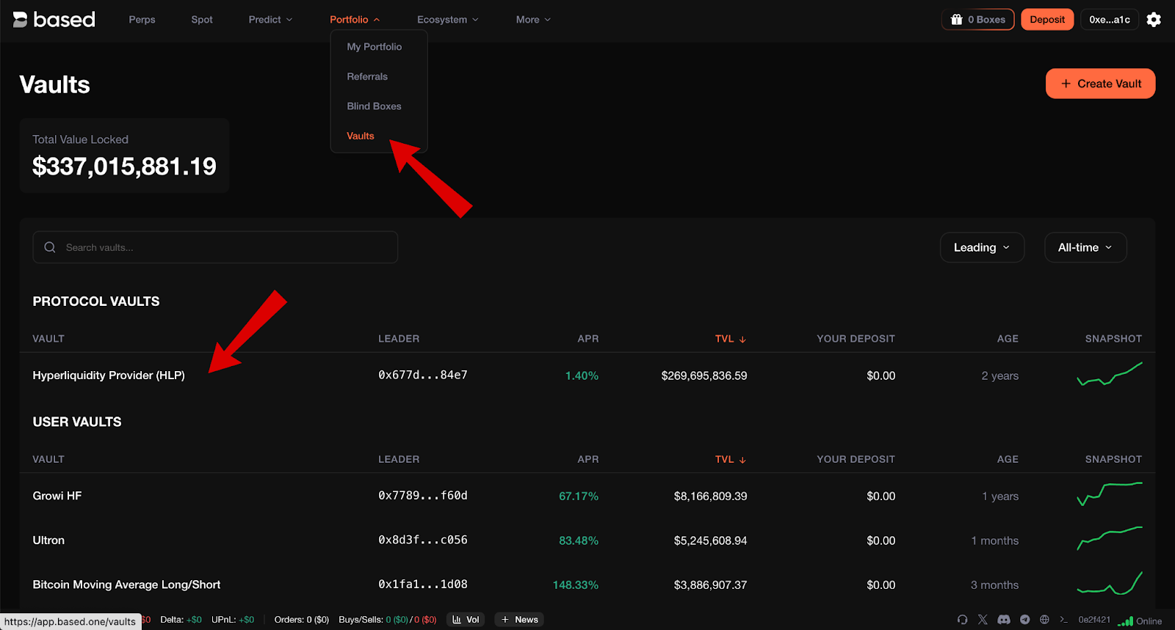This screenshot has width=1175, height=630.
Task: Open Bitcoin Moving Average Long/Short vault
Action: coord(126,585)
